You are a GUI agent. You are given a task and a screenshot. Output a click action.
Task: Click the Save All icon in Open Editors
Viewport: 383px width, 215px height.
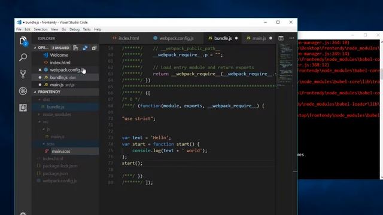tap(85, 48)
